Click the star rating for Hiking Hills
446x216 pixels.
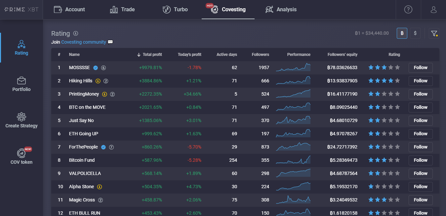click(384, 81)
